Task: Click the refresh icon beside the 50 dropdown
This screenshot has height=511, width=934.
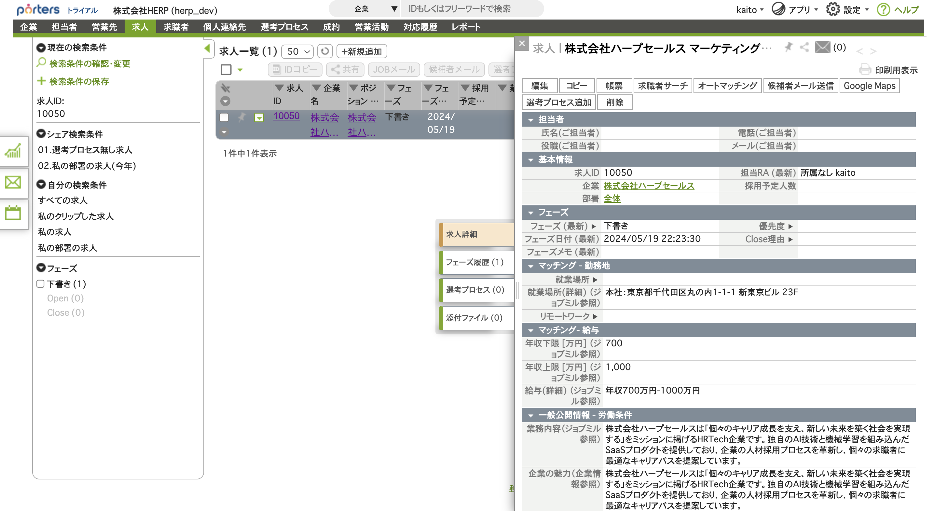Action: point(325,51)
